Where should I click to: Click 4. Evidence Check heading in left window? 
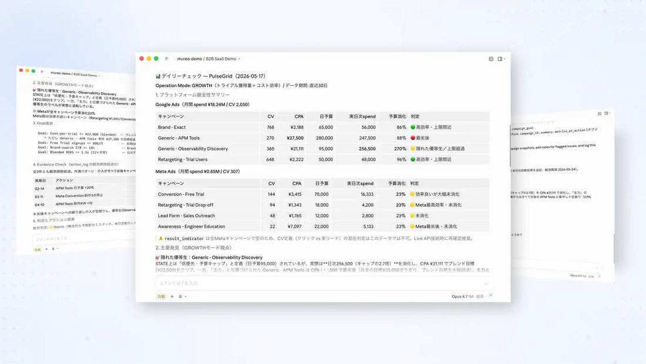pyautogui.click(x=75, y=164)
